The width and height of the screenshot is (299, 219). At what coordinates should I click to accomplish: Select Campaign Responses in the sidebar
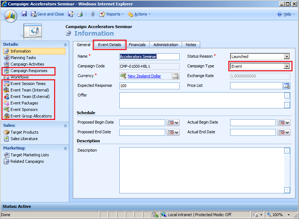28,71
